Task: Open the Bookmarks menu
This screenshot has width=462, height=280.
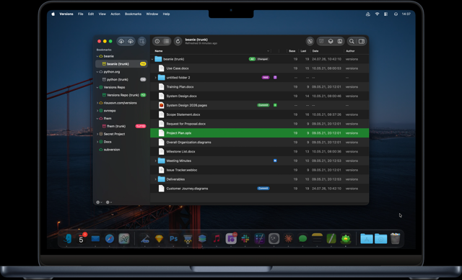Action: 133,14
